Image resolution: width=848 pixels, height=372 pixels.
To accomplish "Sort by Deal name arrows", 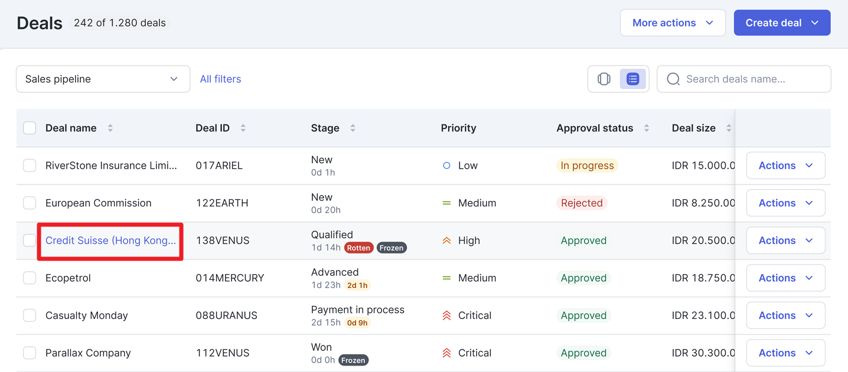I will pyautogui.click(x=110, y=128).
